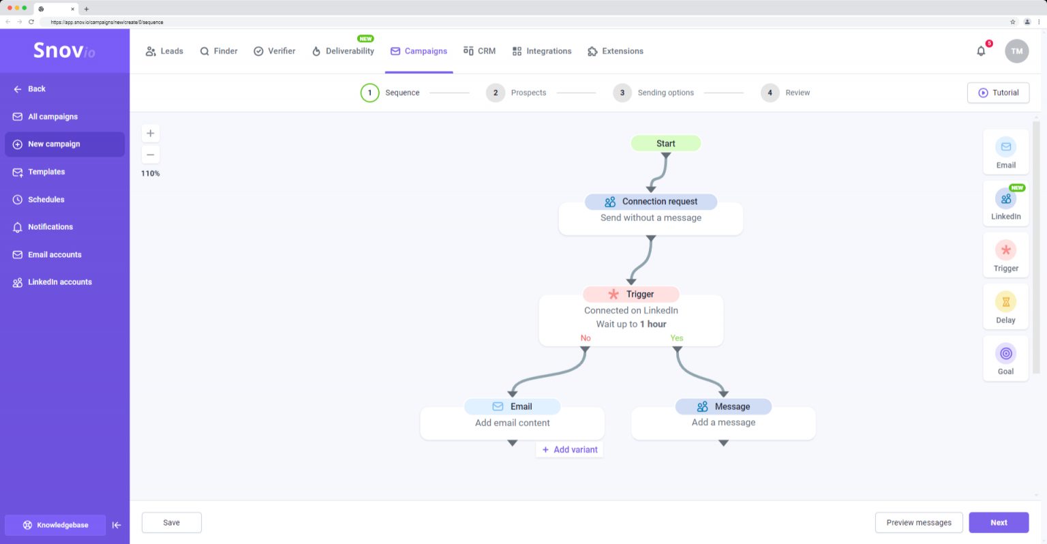This screenshot has height=544, width=1047.
Task: Go Back in the sidebar
Action: (x=29, y=89)
